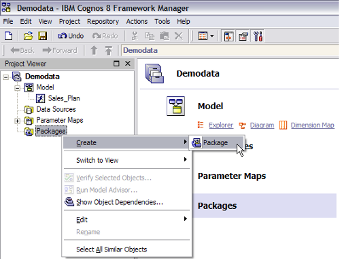Open the Edit submenu in context menu

click(x=126, y=220)
